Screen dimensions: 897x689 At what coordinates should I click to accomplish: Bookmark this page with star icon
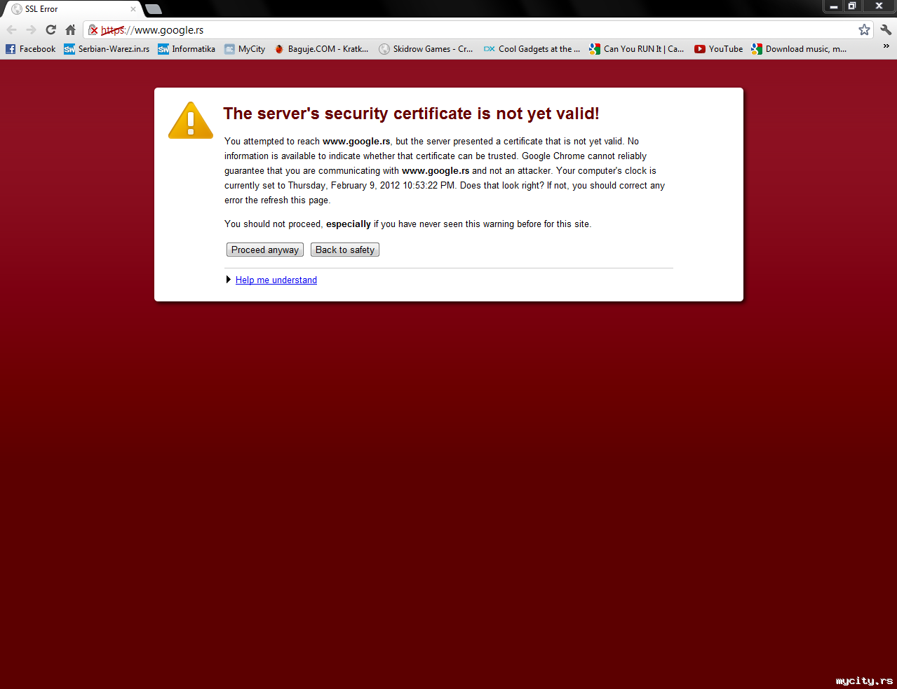864,29
